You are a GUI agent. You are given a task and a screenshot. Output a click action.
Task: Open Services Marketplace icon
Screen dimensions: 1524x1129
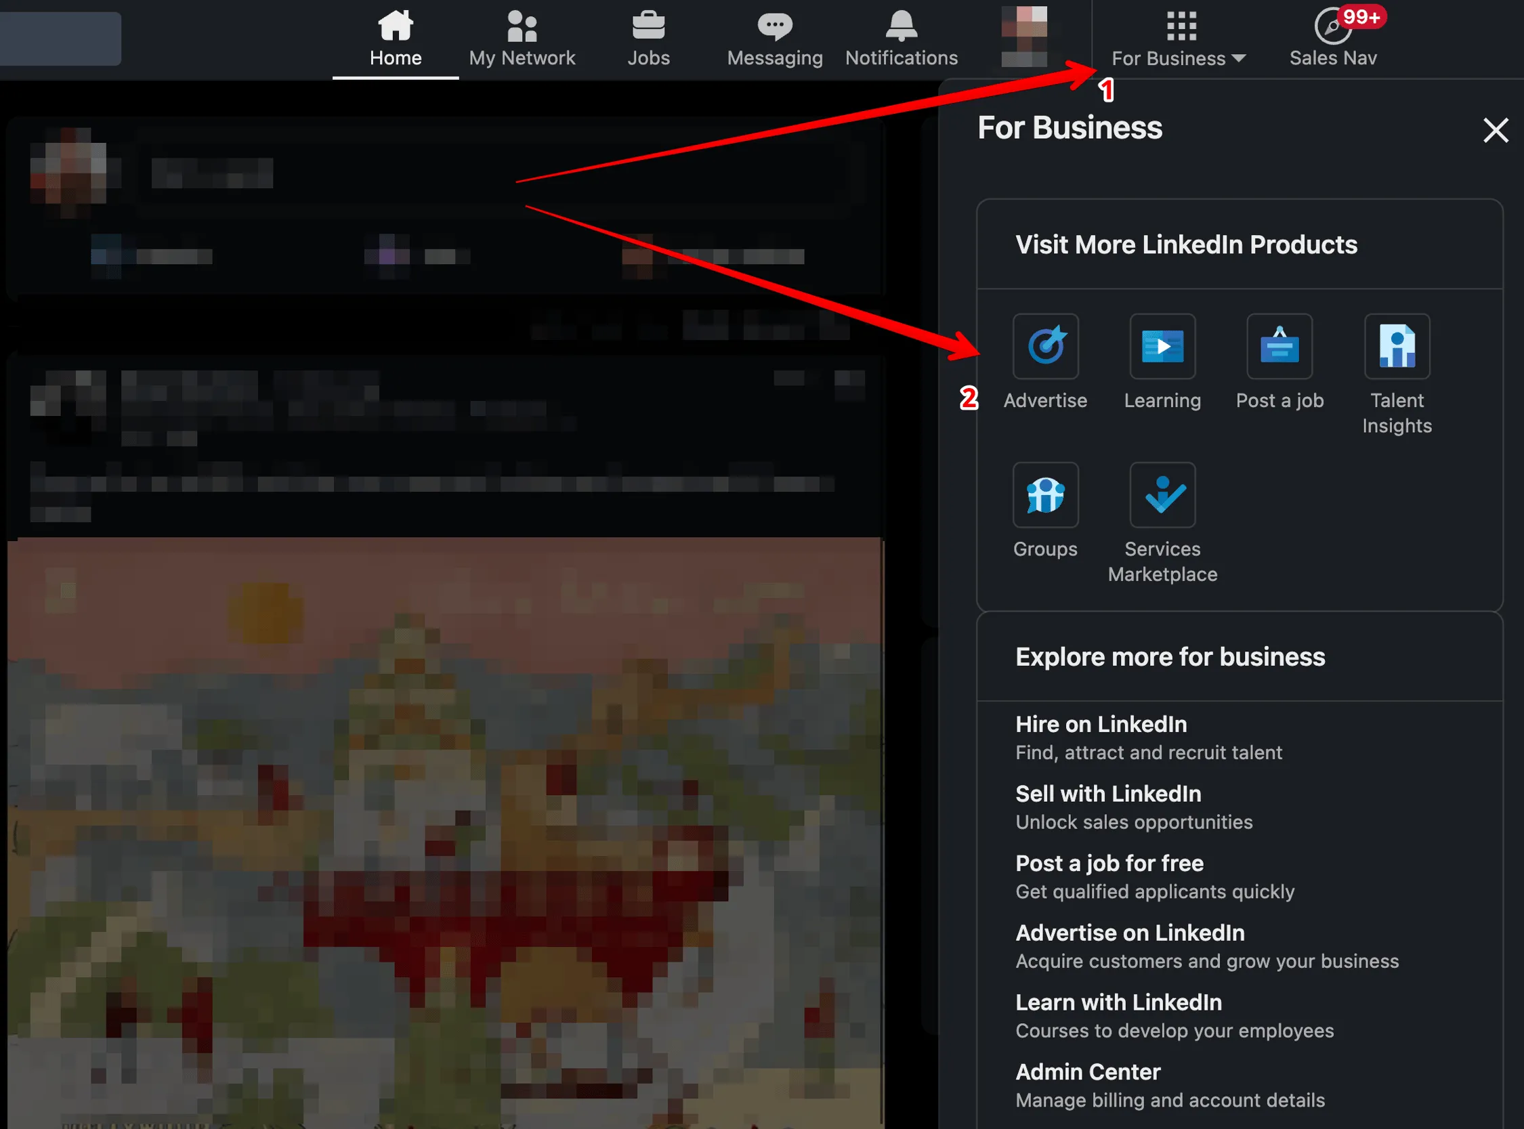(1162, 495)
